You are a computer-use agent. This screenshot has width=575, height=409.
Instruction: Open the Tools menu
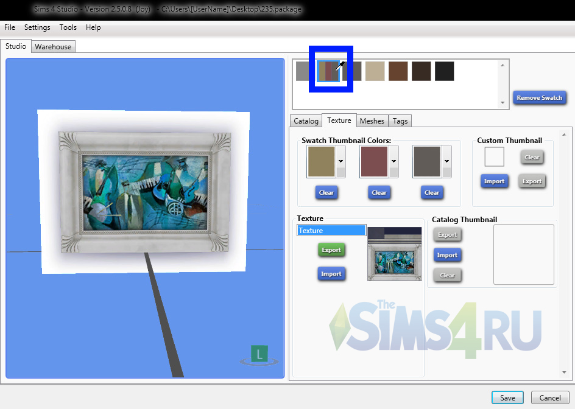[x=68, y=27]
